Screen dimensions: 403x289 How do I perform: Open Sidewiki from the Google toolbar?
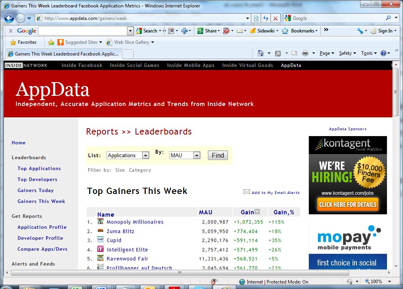(264, 31)
